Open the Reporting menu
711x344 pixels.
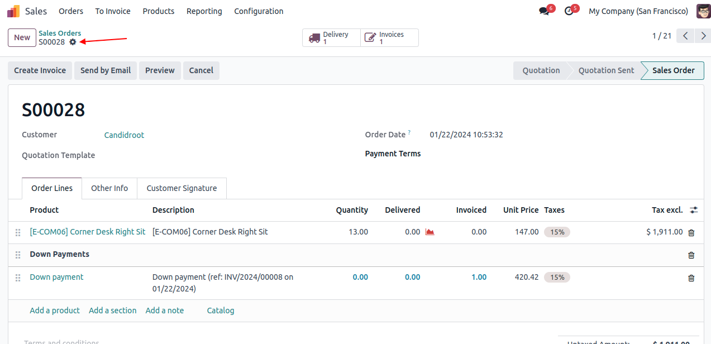click(204, 11)
